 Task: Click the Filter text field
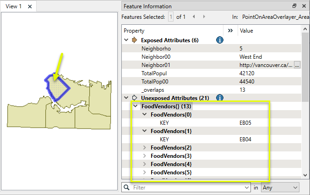pos(188,188)
